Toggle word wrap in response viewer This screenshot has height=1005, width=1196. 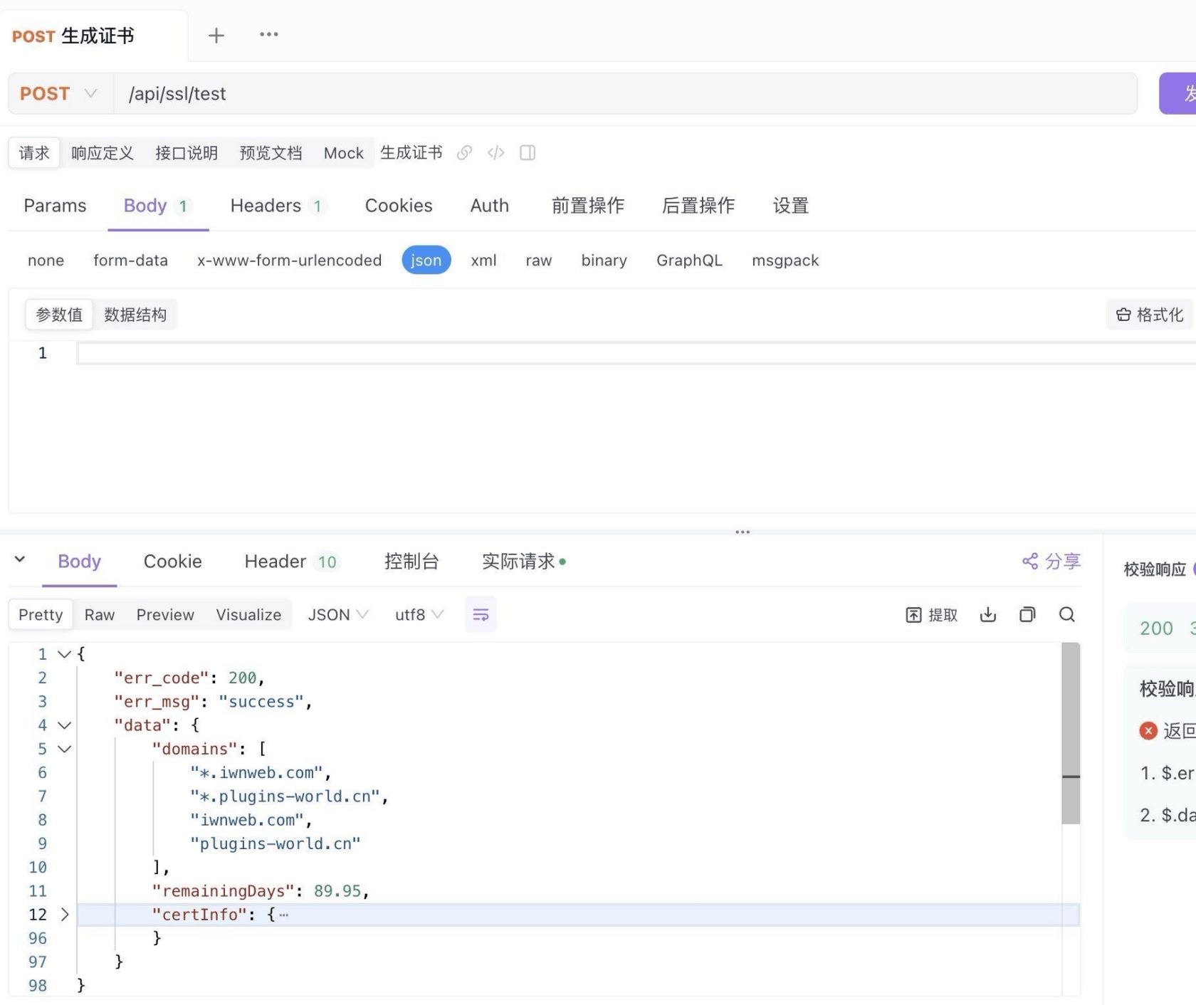(x=481, y=614)
